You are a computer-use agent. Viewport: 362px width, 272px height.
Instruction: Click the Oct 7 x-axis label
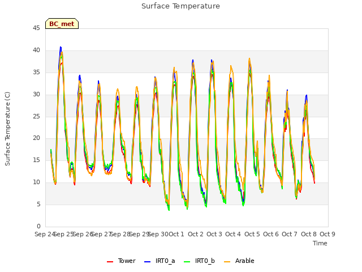(x=290, y=234)
